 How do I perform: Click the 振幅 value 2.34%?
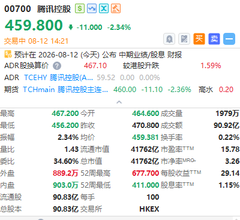point(68,137)
